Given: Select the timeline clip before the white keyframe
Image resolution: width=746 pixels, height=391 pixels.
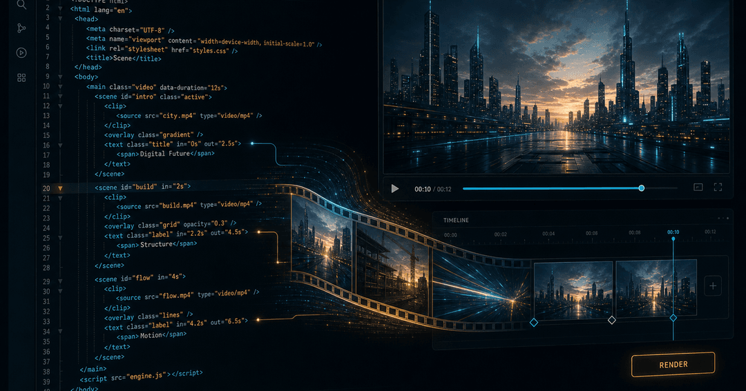Looking at the screenshot, I should point(573,290).
